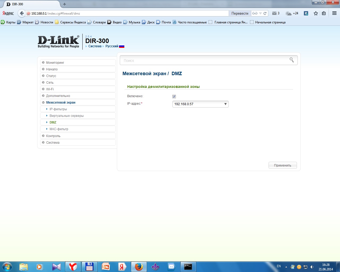
Task: Open the Музыка bookmark
Action: pyautogui.click(x=132, y=22)
